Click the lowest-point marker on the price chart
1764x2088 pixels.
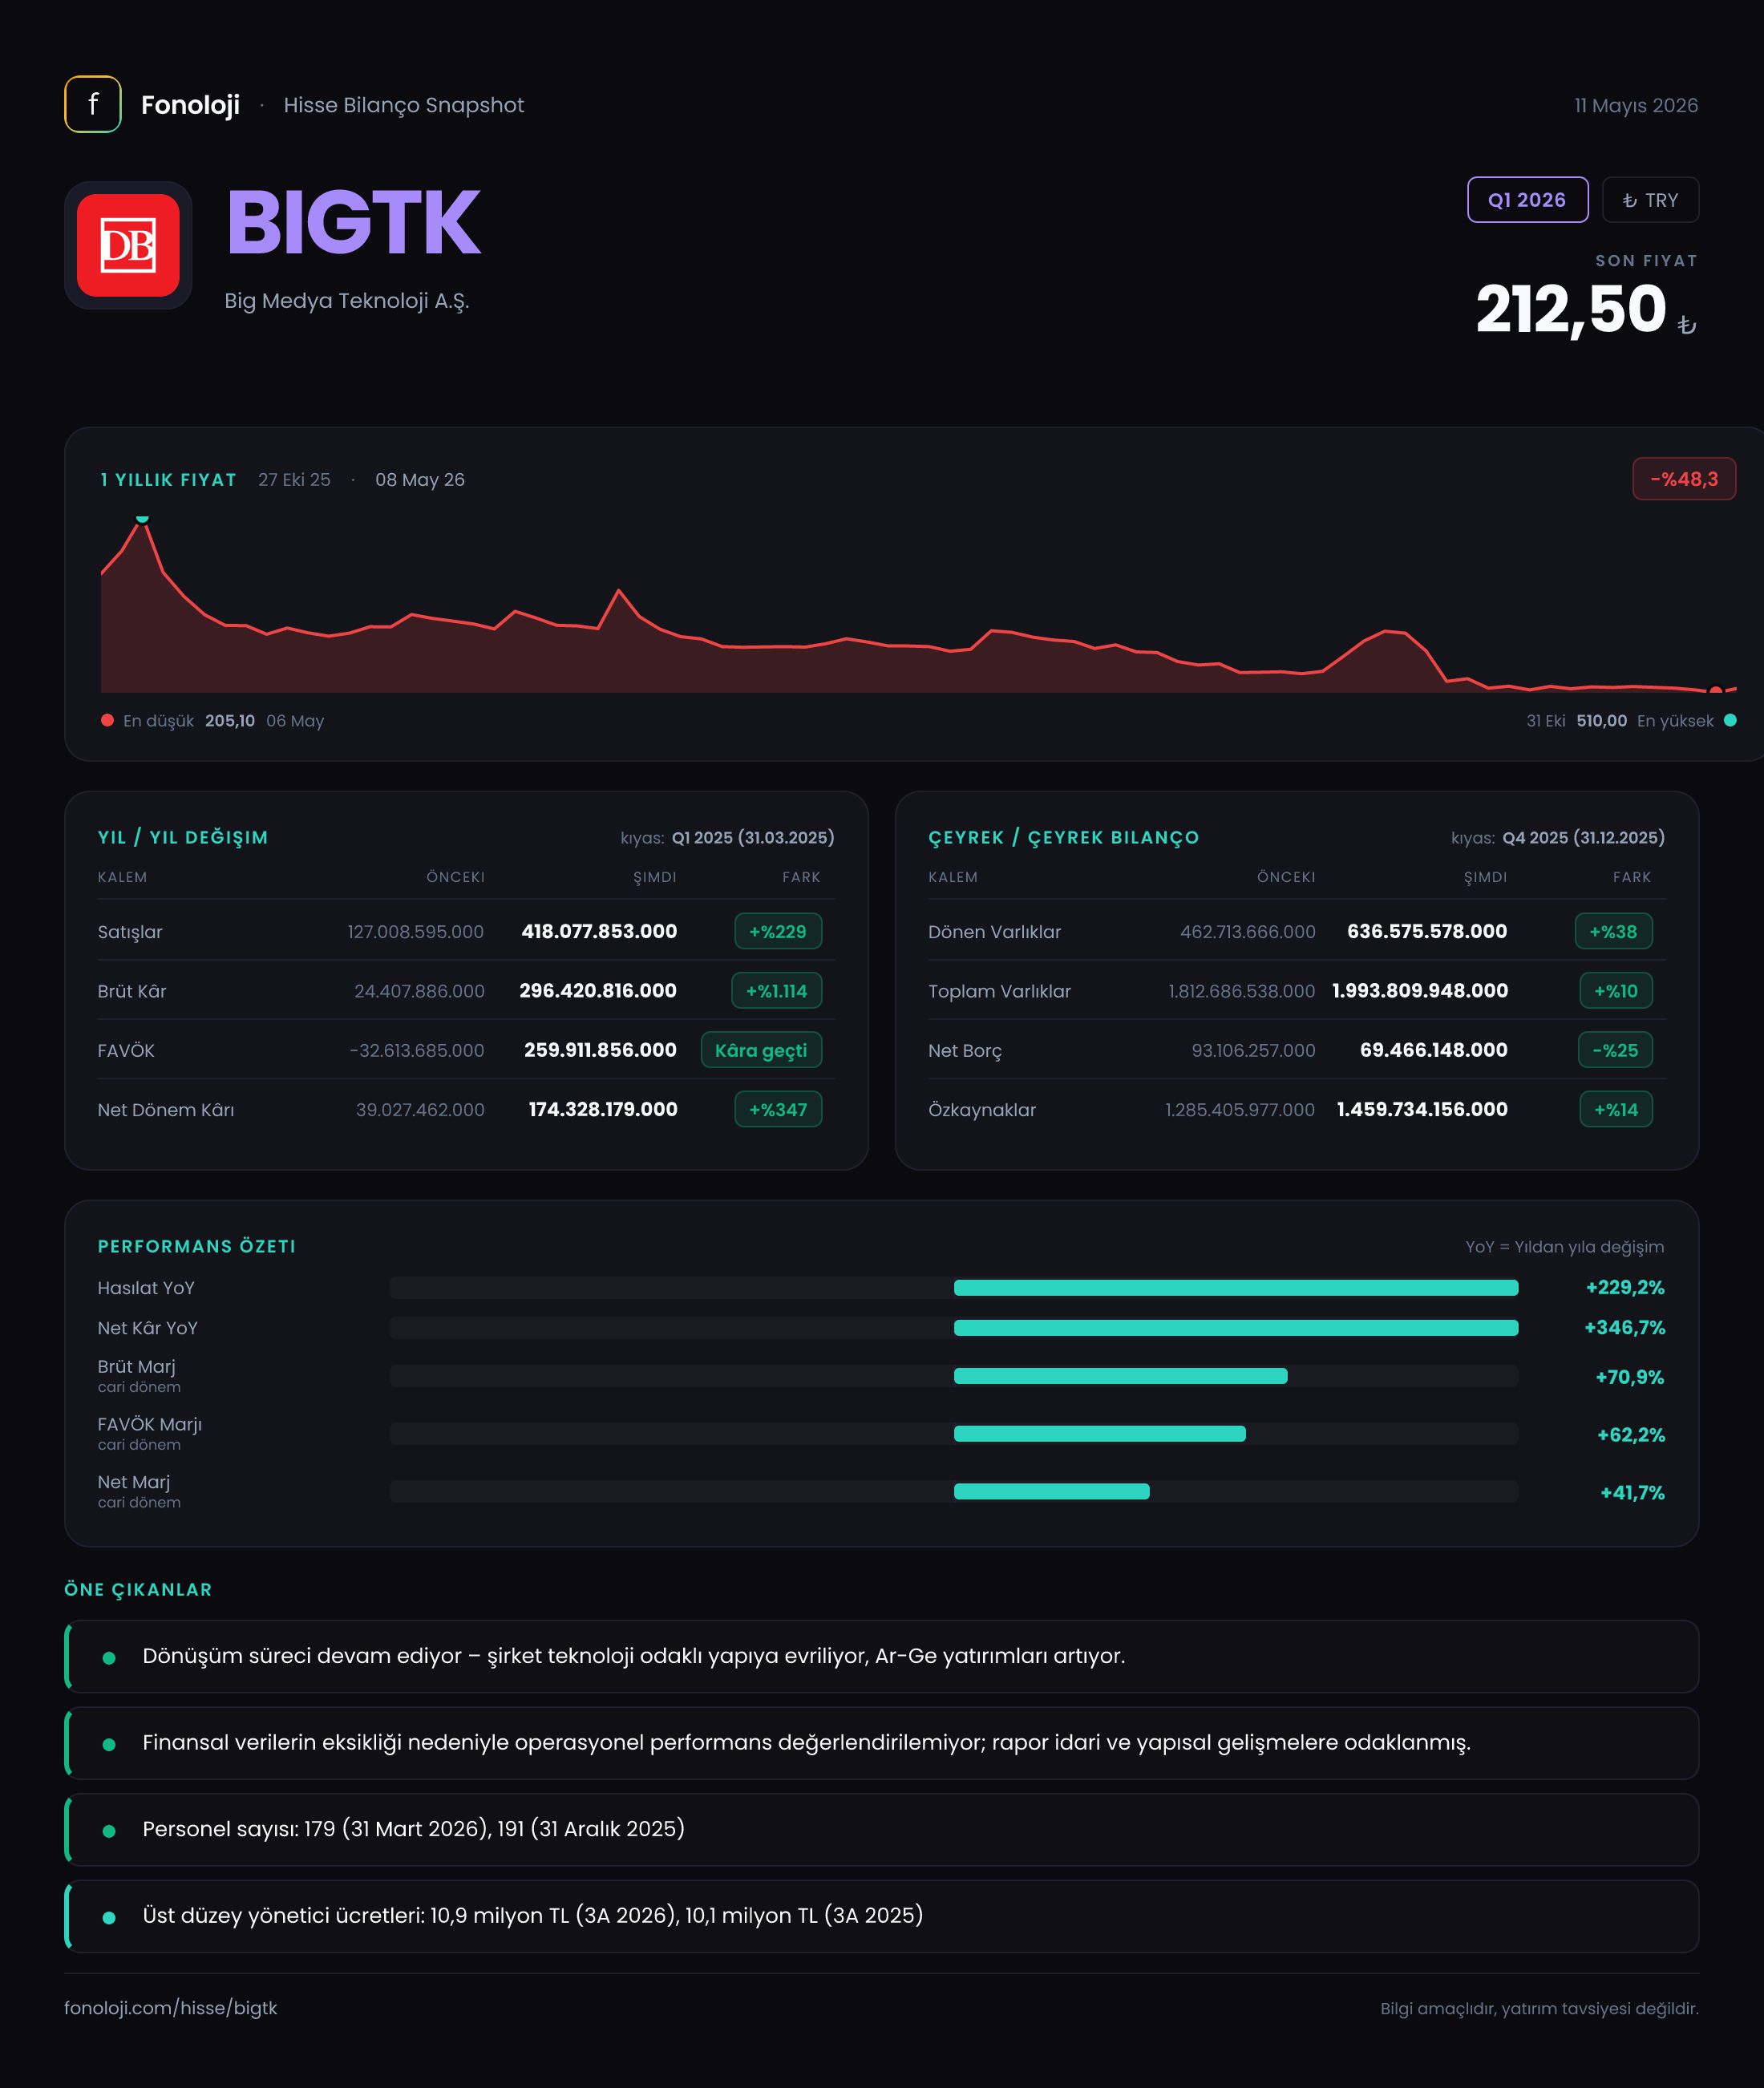click(x=1716, y=690)
